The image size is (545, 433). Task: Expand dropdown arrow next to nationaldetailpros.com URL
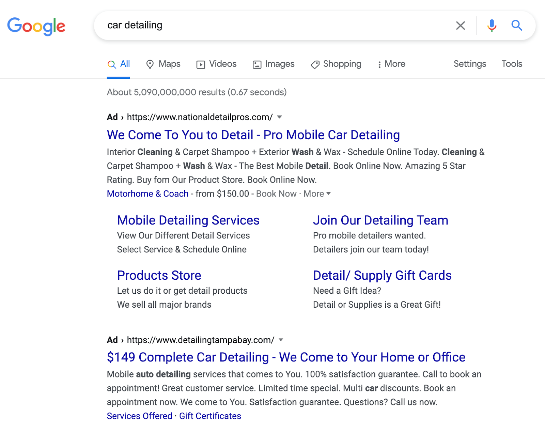pos(280,117)
